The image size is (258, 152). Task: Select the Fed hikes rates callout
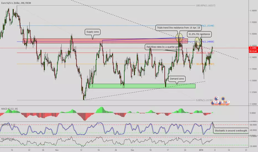point(163,47)
